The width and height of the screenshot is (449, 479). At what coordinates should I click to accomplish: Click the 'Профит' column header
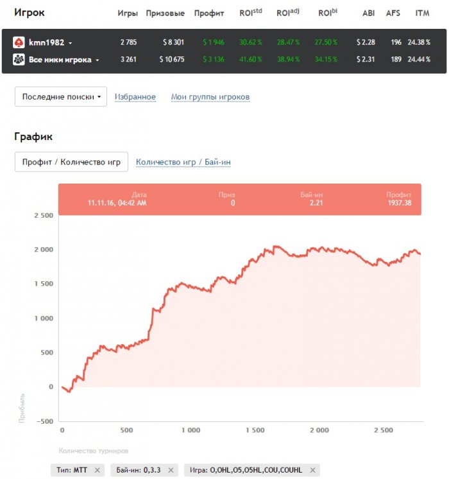click(x=208, y=13)
